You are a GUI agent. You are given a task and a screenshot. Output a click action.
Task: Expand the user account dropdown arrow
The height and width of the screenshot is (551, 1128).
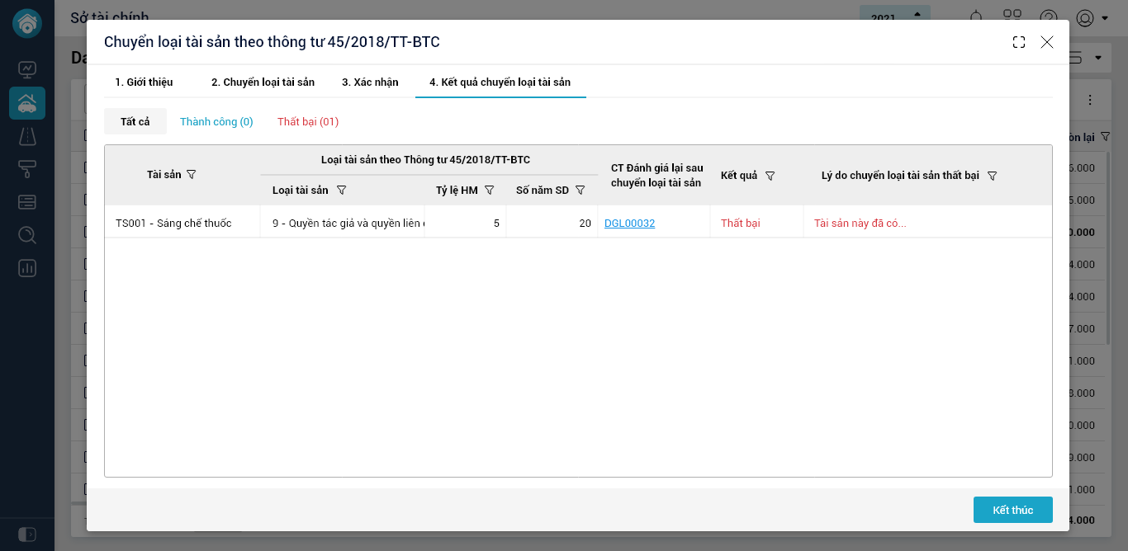point(1105,18)
